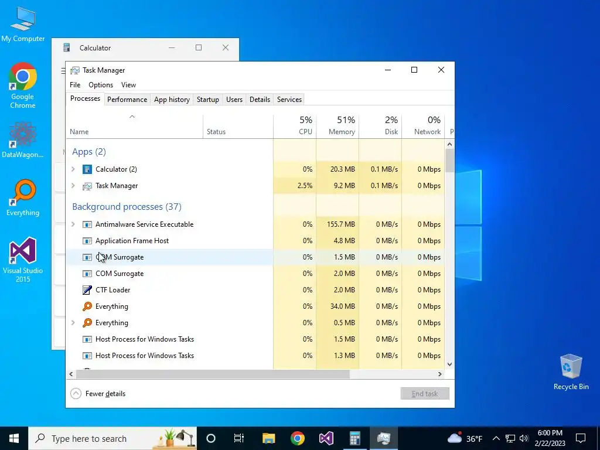The height and width of the screenshot is (450, 600).
Task: Select the Everything process using 34.0 MB
Action: point(255,306)
